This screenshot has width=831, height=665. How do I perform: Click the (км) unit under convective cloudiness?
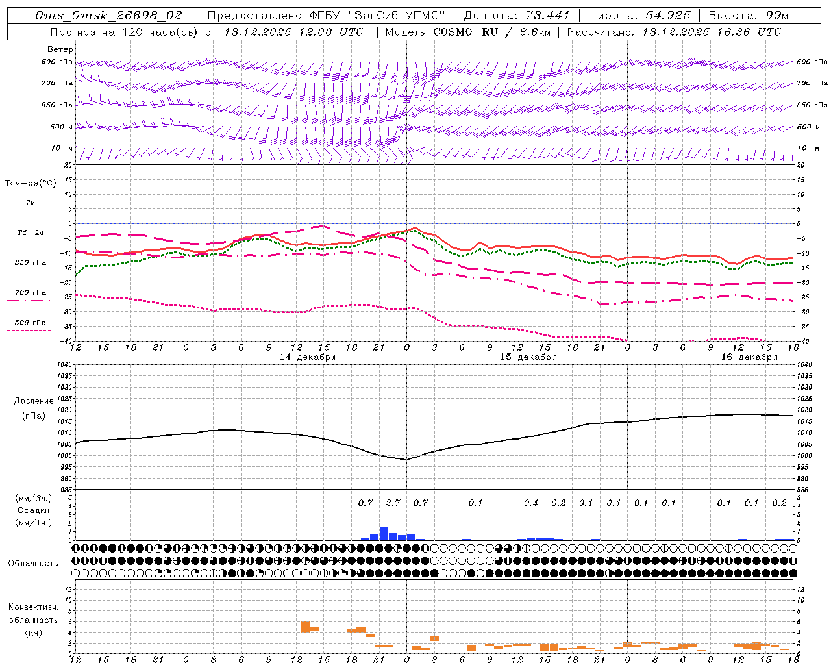[34, 632]
